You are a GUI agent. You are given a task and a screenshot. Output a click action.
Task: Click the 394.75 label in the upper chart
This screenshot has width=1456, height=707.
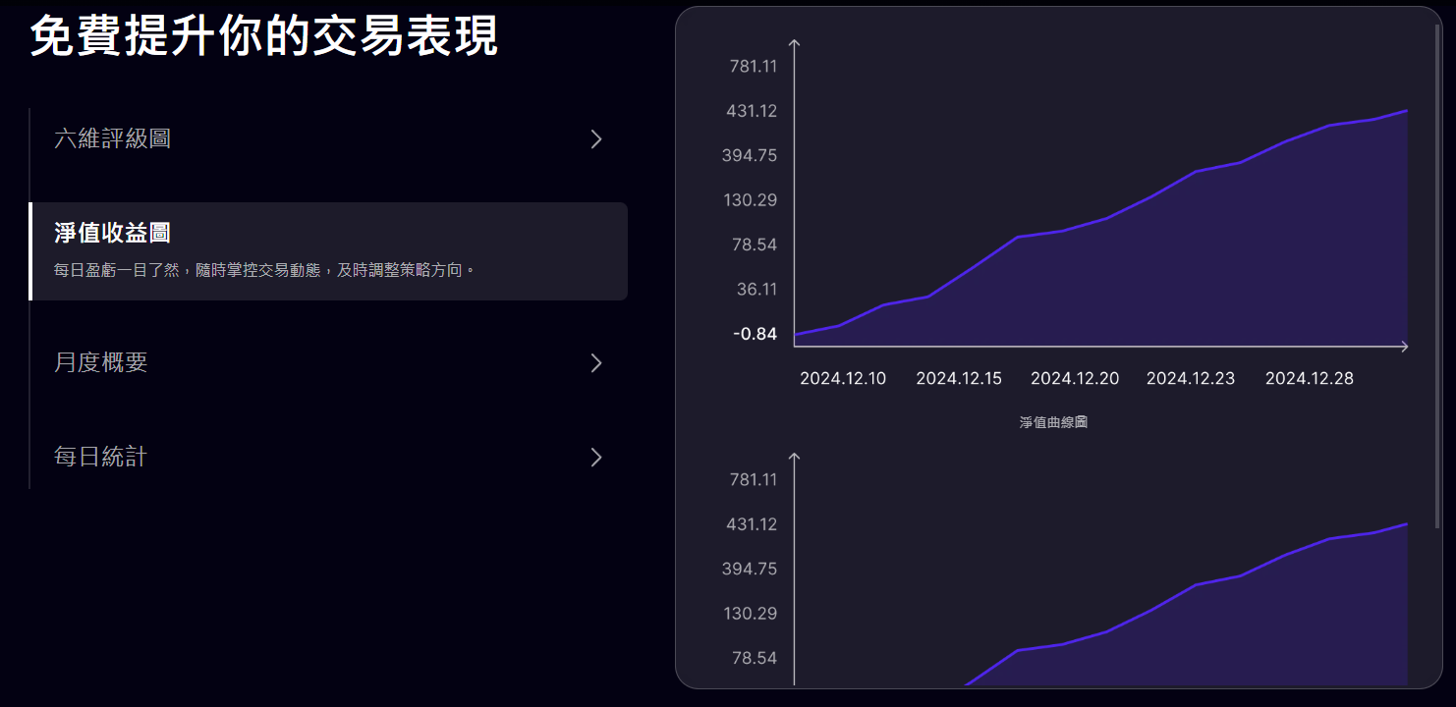click(751, 155)
